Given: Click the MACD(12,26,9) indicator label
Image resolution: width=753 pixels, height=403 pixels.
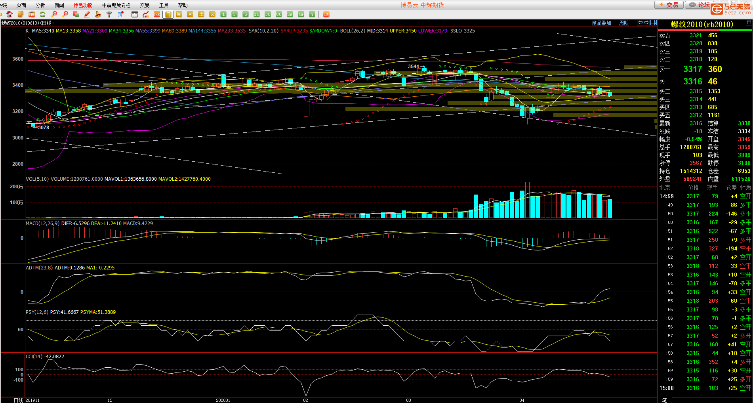Looking at the screenshot, I should click(x=43, y=223).
